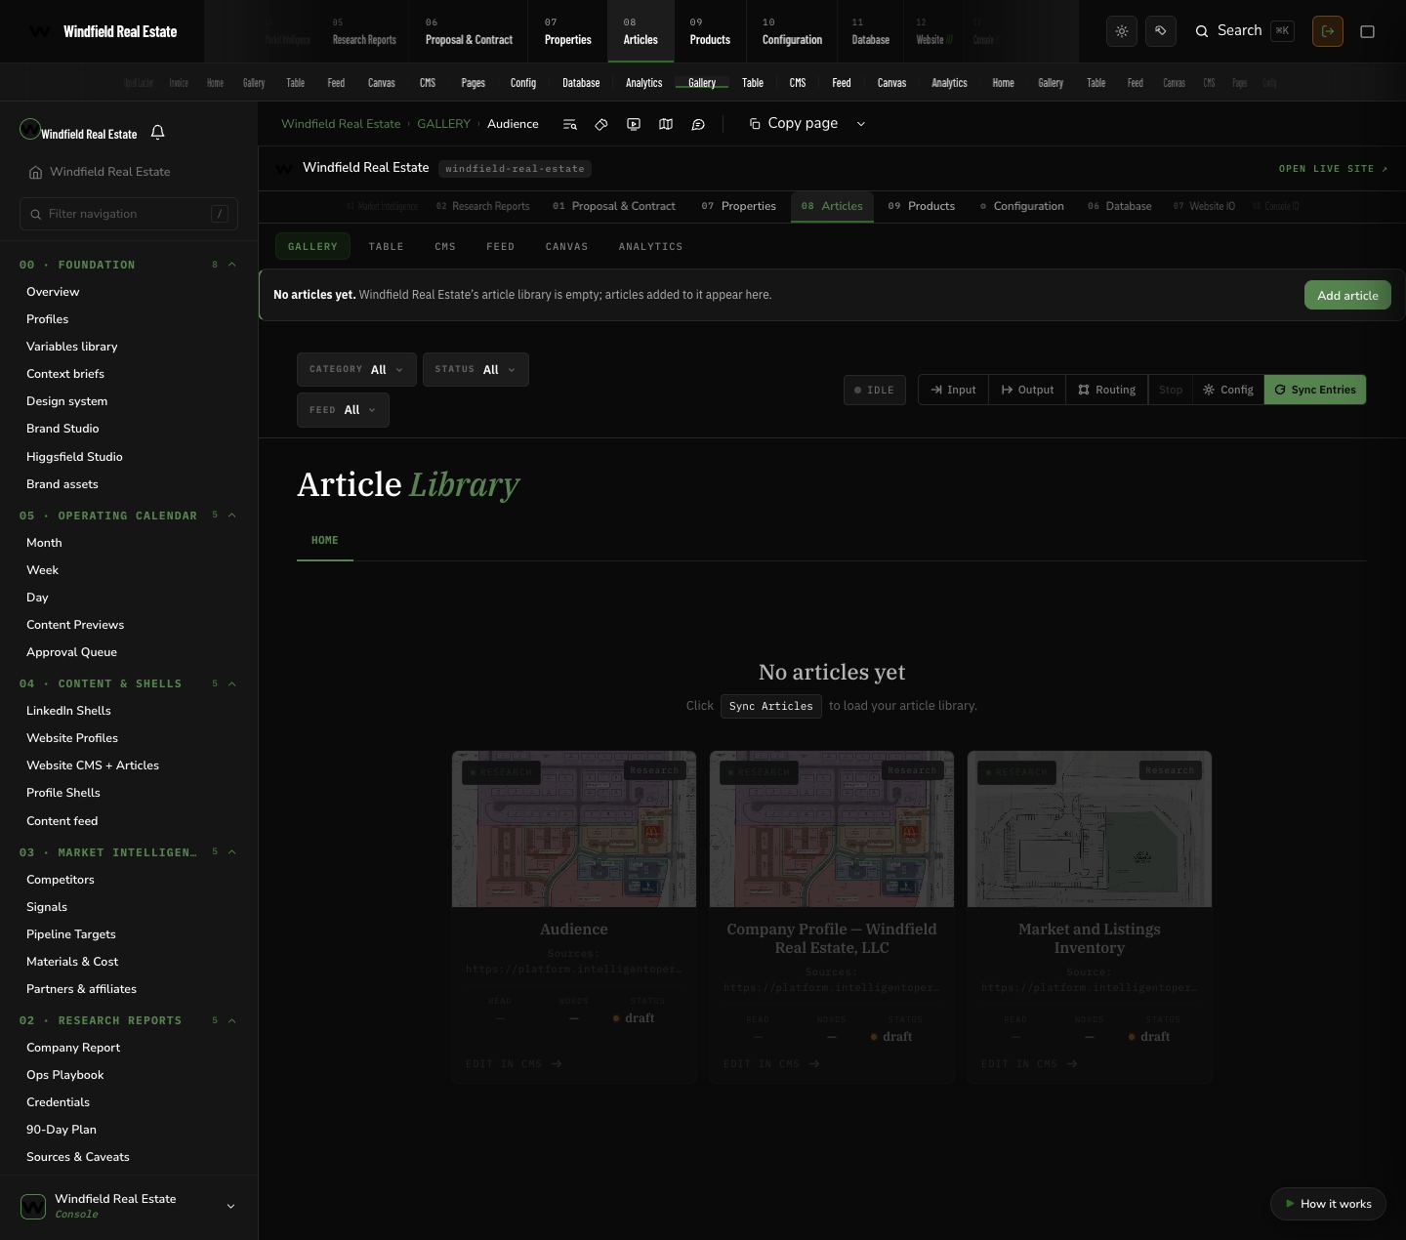
Task: Open Approval Queue in sidebar
Action: [x=71, y=652]
